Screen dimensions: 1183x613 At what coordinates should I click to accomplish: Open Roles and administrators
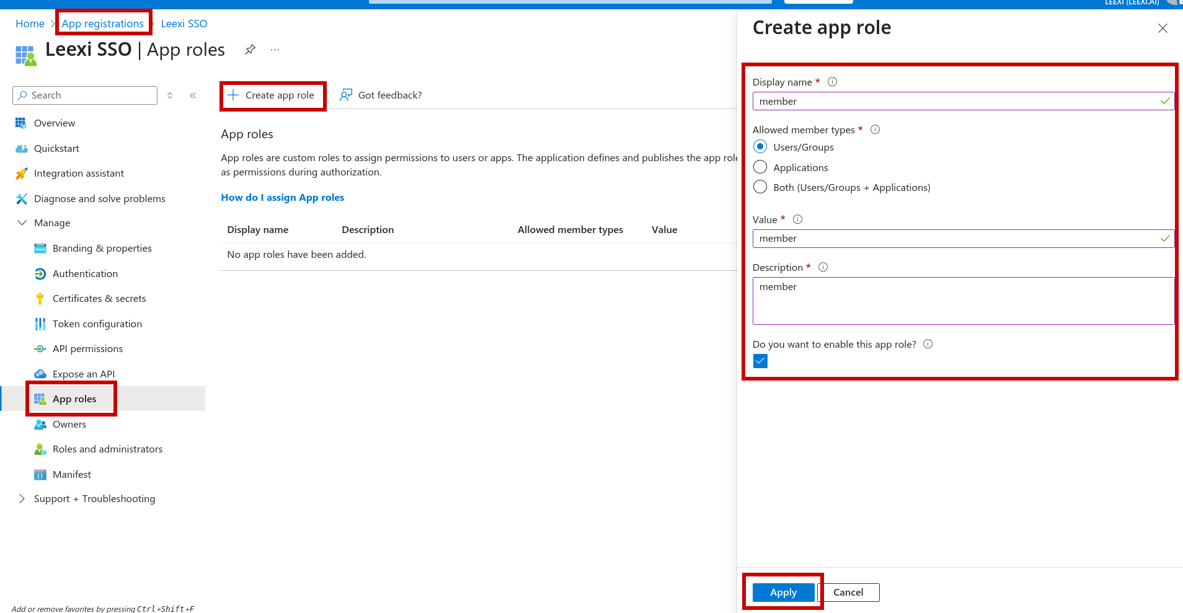pos(108,449)
